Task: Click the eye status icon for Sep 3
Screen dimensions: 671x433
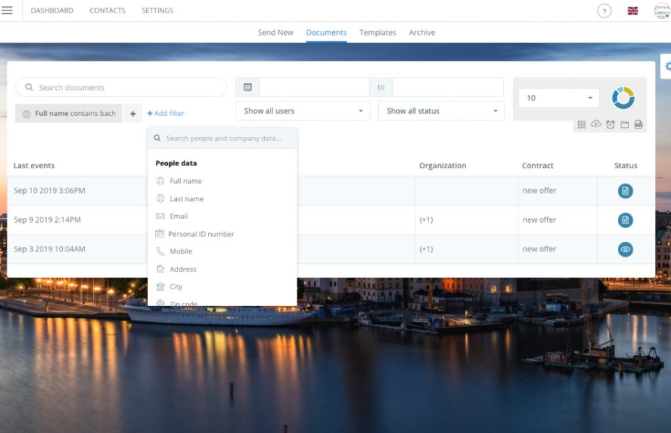Action: point(626,249)
